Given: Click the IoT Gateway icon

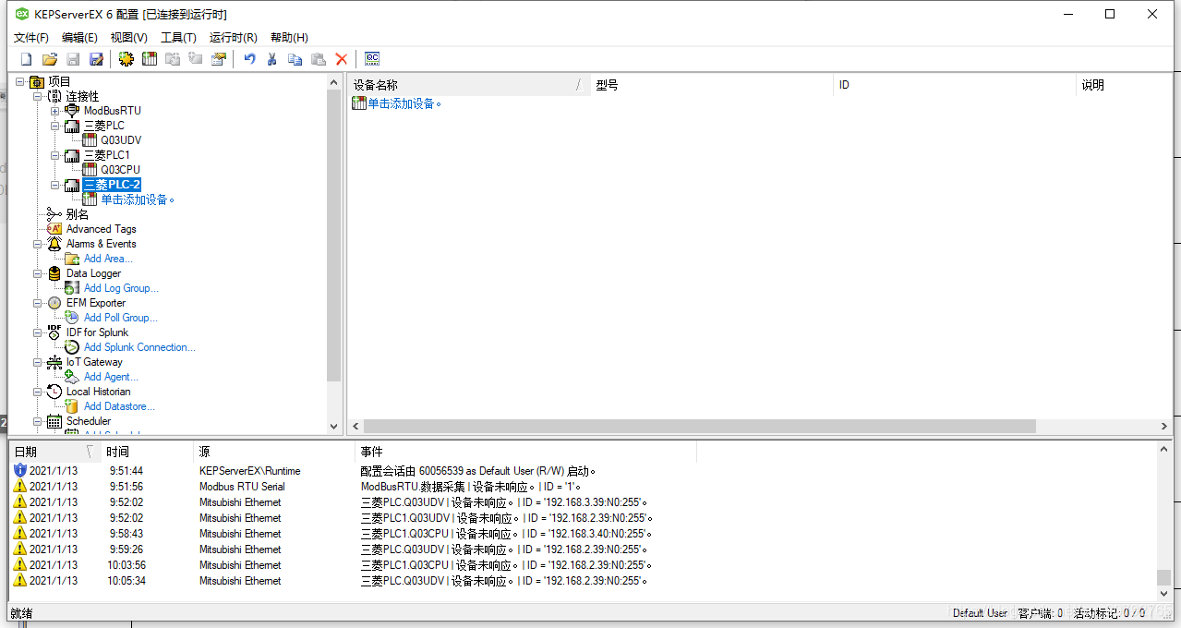Looking at the screenshot, I should 54,362.
